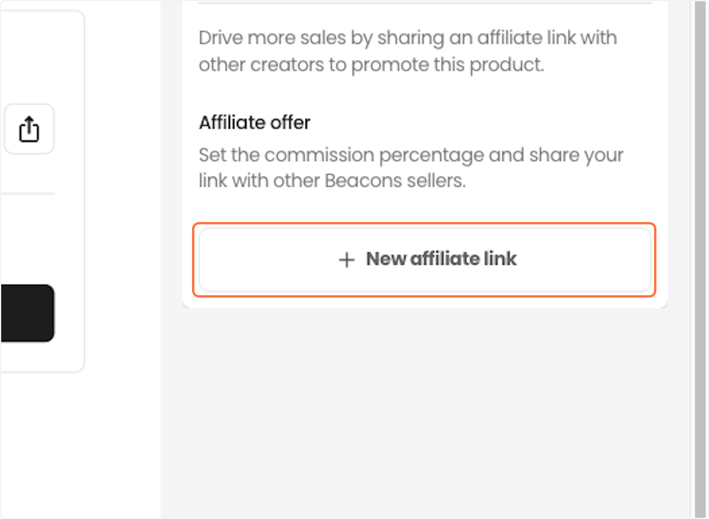Click the share icon button
Image resolution: width=709 pixels, height=519 pixels.
point(28,129)
